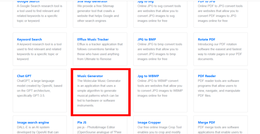This screenshot has height=134, width=260.
Task: Open the Image Cropper tool link
Action: point(149,122)
